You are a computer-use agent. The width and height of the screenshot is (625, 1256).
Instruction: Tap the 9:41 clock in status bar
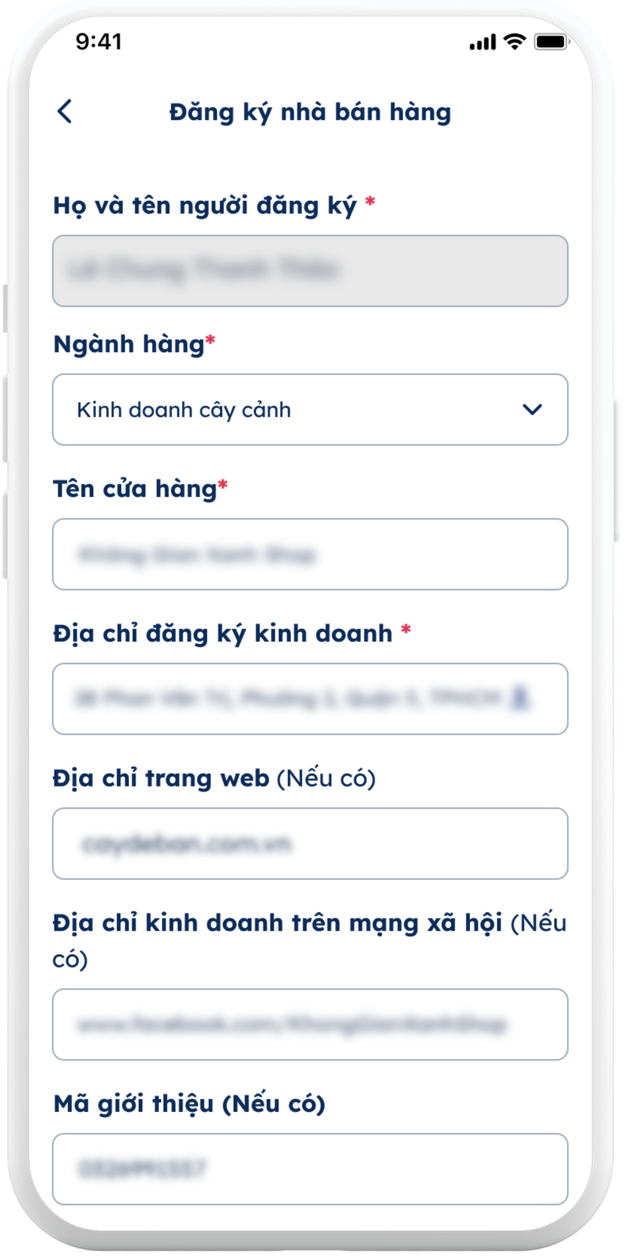(x=99, y=41)
